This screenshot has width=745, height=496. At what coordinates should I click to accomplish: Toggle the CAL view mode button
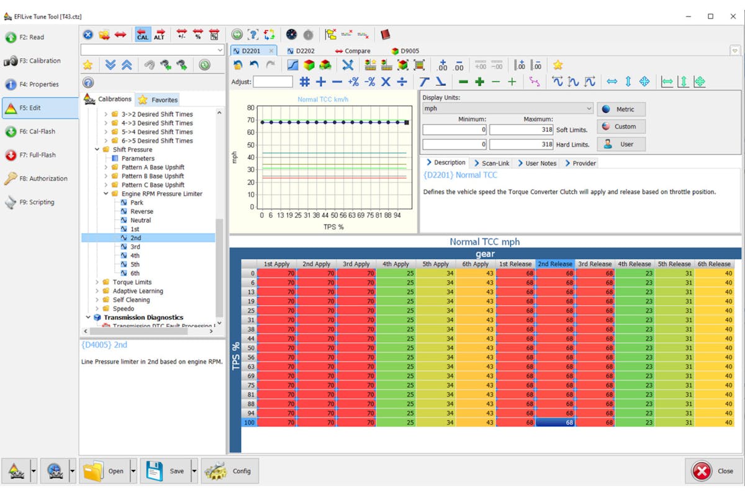pyautogui.click(x=143, y=35)
